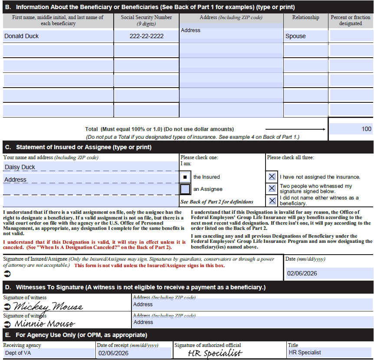Click the first witness Address field
Image resolution: width=374 pixels, height=360 pixels.
click(x=253, y=304)
